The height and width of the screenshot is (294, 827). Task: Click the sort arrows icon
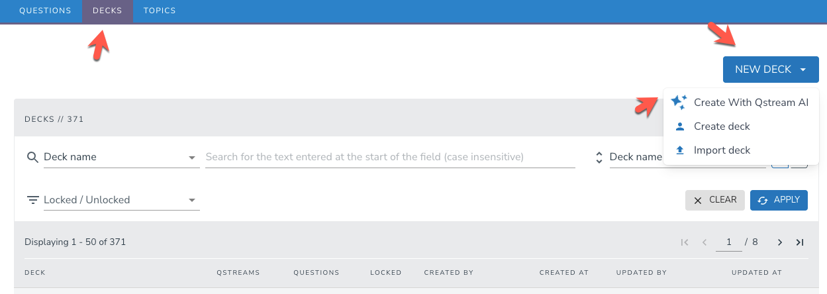tap(599, 158)
